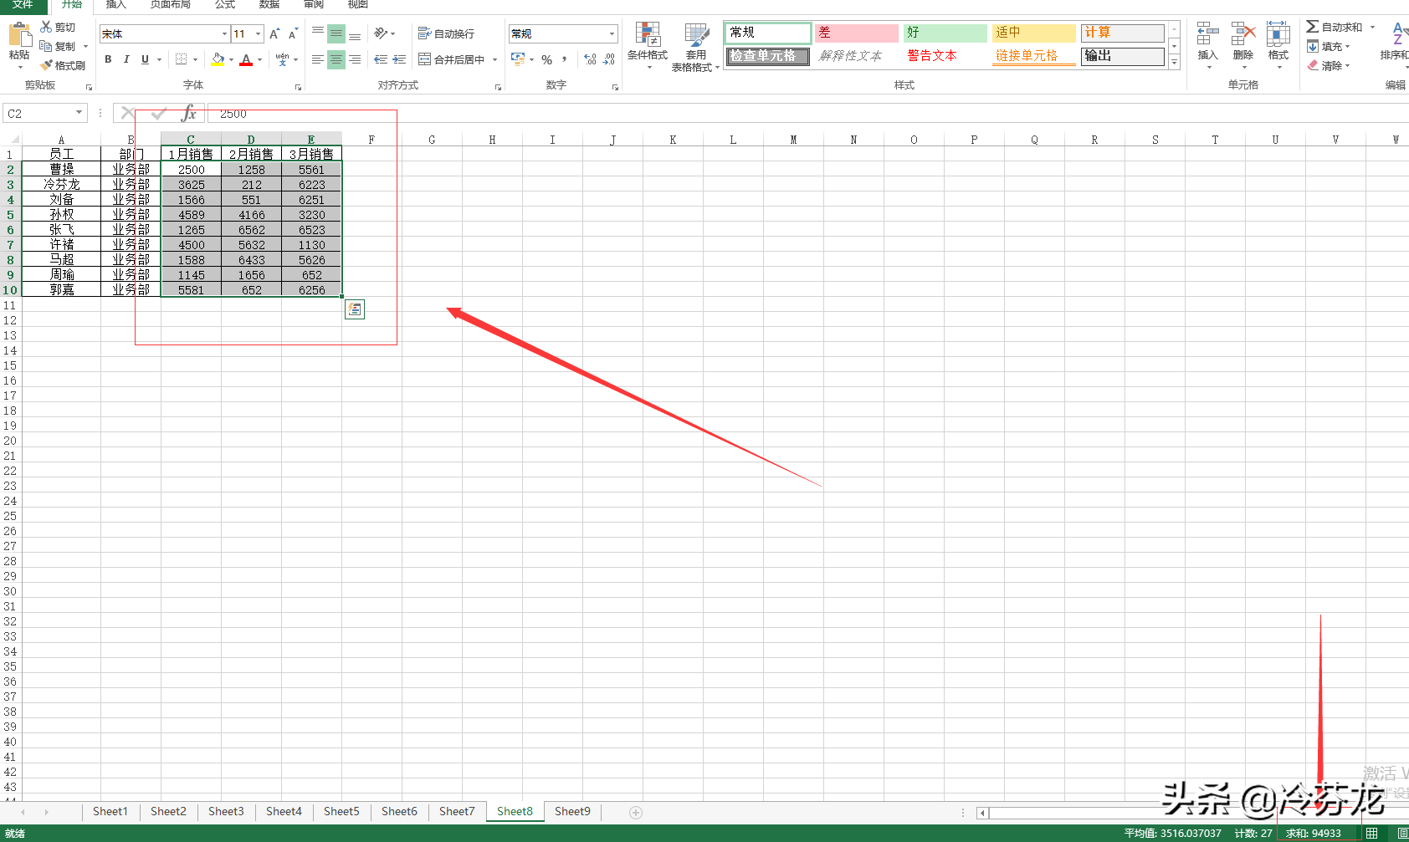Toggle left text alignment
Image resolution: width=1409 pixels, height=842 pixels.
point(318,59)
